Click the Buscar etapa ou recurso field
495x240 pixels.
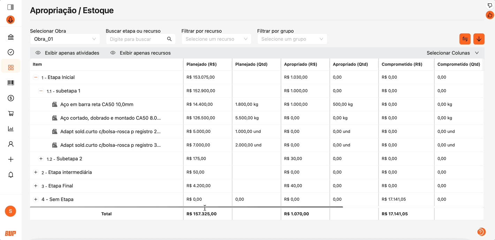(x=137, y=39)
